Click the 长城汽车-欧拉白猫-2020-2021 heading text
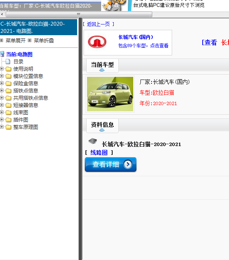This screenshot has height=260, width=229. [x=142, y=144]
